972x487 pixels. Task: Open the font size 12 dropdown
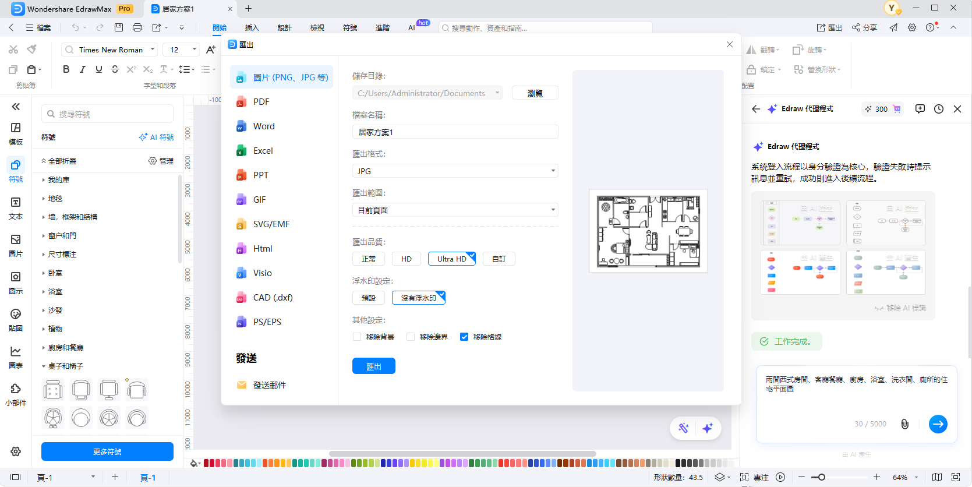pos(181,50)
